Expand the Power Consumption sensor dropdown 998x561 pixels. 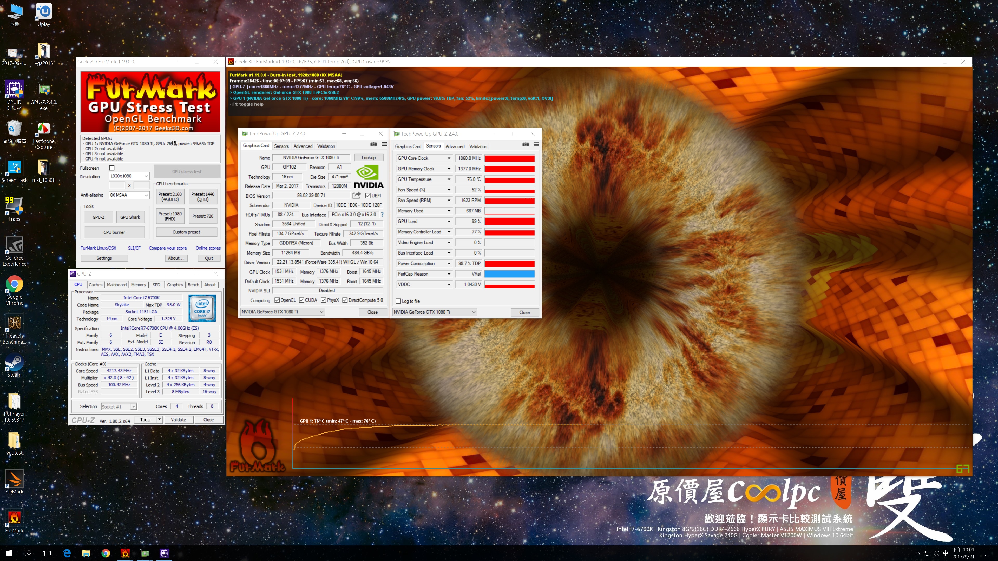point(449,264)
